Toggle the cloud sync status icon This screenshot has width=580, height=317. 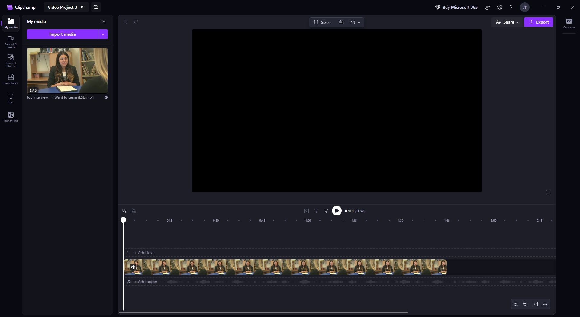96,7
